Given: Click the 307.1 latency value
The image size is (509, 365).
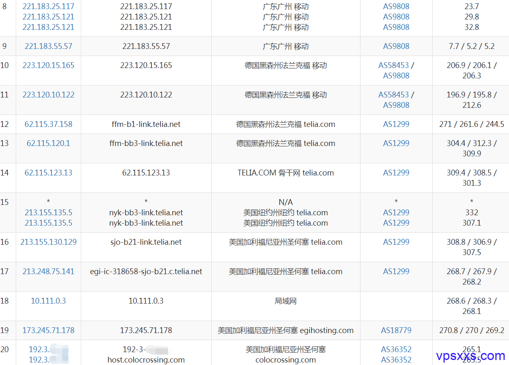Looking at the screenshot, I should coord(472,223).
